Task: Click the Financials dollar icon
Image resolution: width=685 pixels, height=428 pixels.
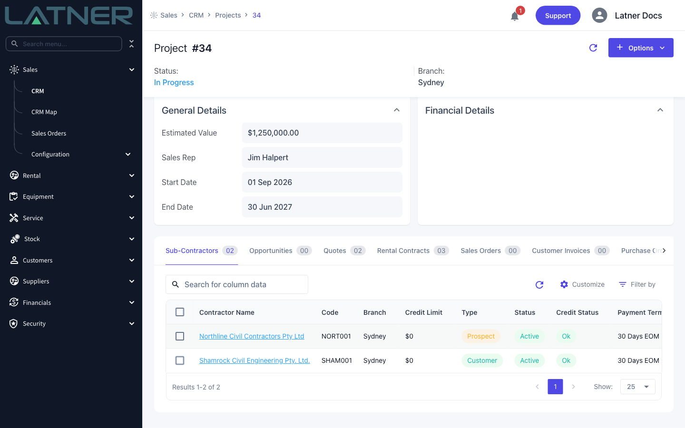Action: click(14, 302)
